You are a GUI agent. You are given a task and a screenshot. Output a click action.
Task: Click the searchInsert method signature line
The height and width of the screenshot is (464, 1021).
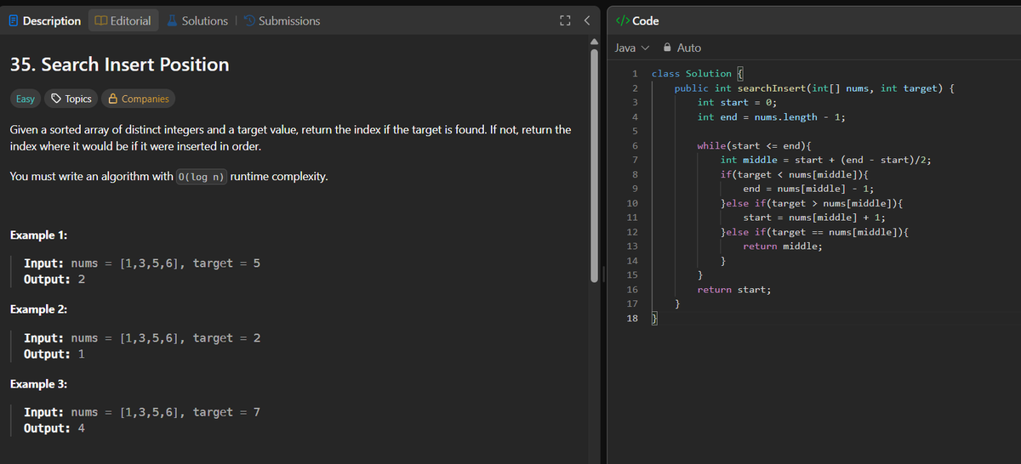point(813,88)
